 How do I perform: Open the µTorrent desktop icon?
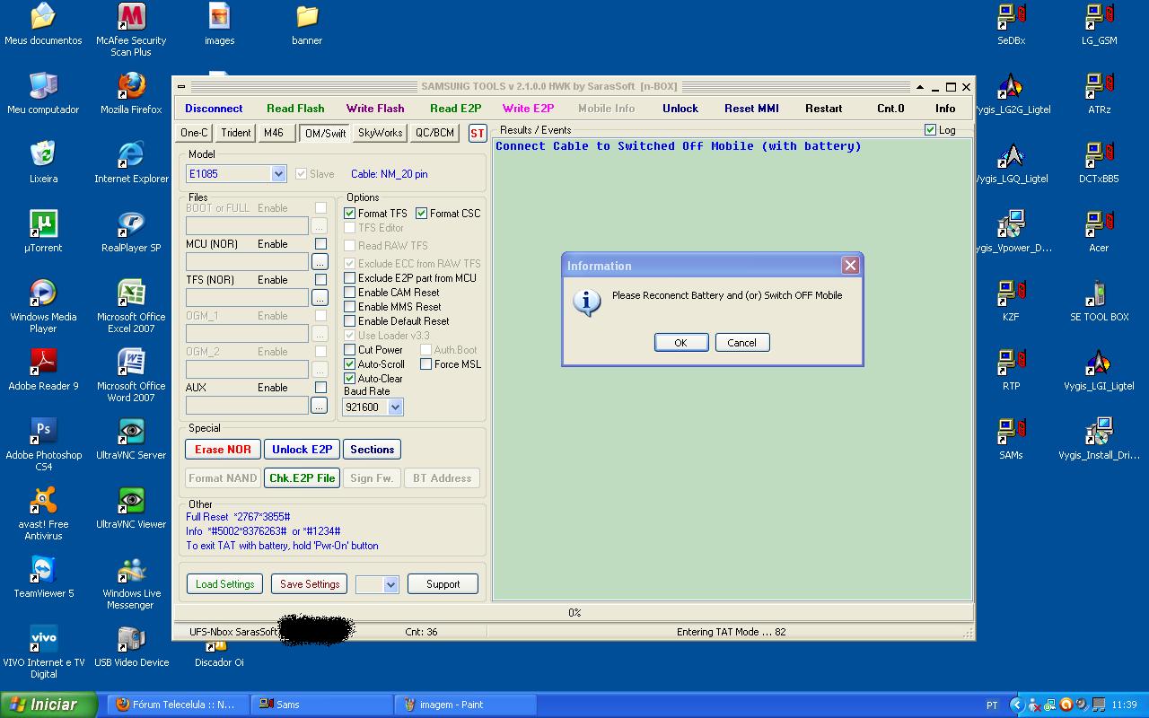tap(43, 231)
